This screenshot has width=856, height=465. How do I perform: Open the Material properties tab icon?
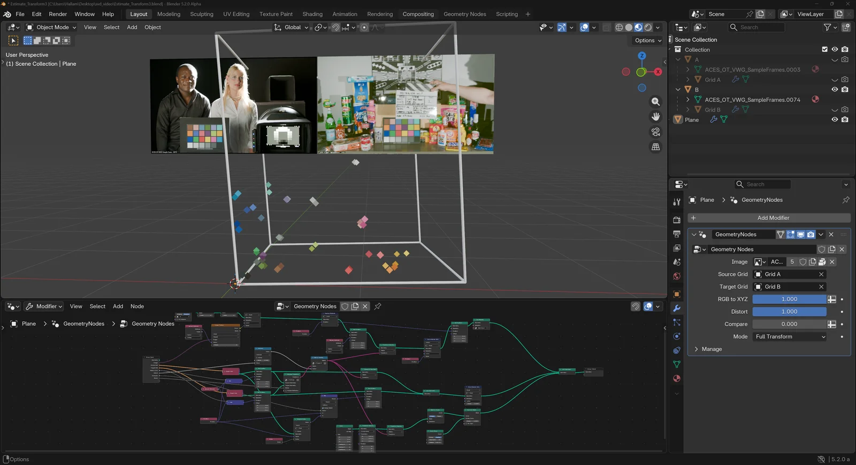(x=677, y=378)
